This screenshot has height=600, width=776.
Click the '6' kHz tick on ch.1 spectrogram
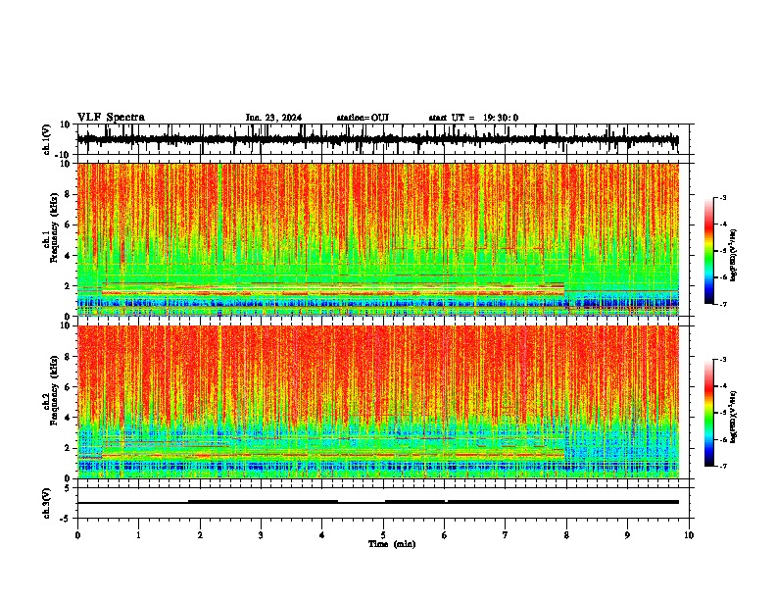[68, 225]
